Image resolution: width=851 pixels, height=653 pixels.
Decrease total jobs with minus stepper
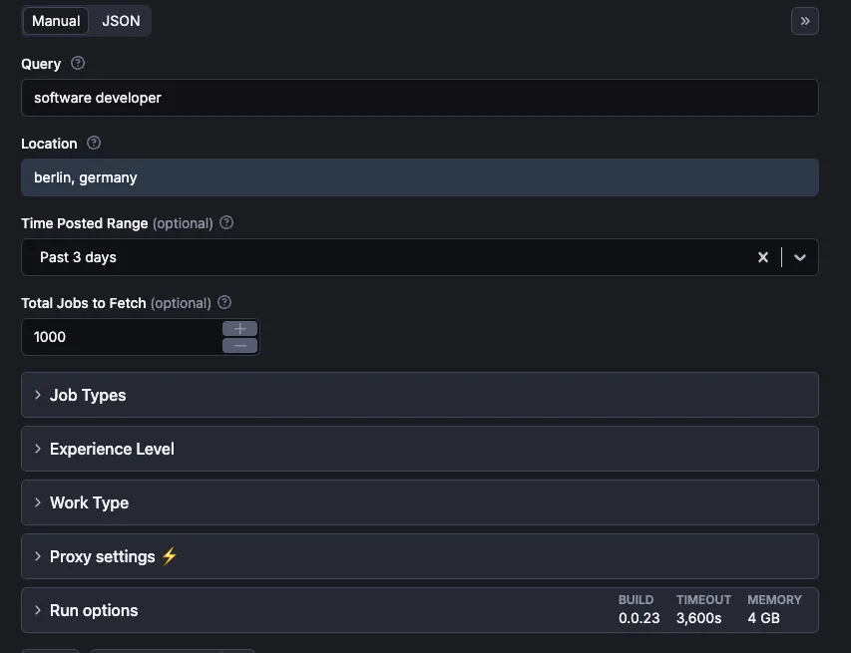239,346
